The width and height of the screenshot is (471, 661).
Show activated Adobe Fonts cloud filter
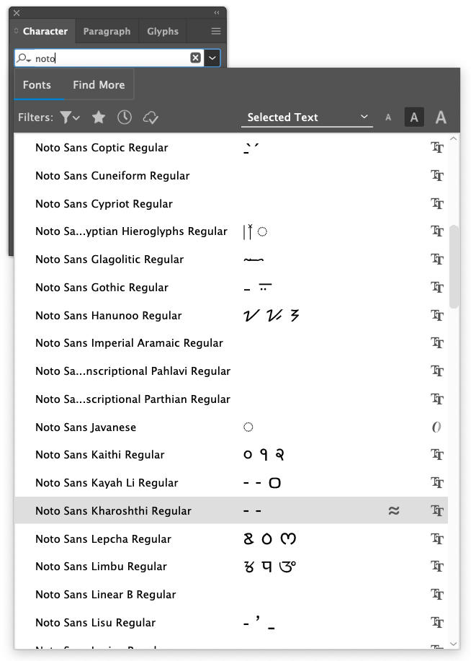pos(151,117)
